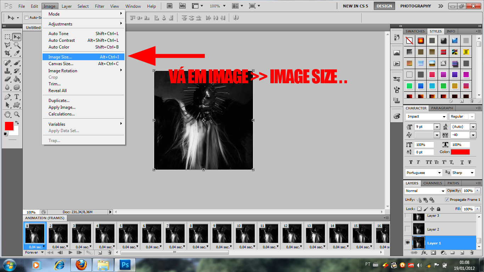
Task: Uncheck the Propagate Frame 1 checkbox
Action: click(x=447, y=200)
